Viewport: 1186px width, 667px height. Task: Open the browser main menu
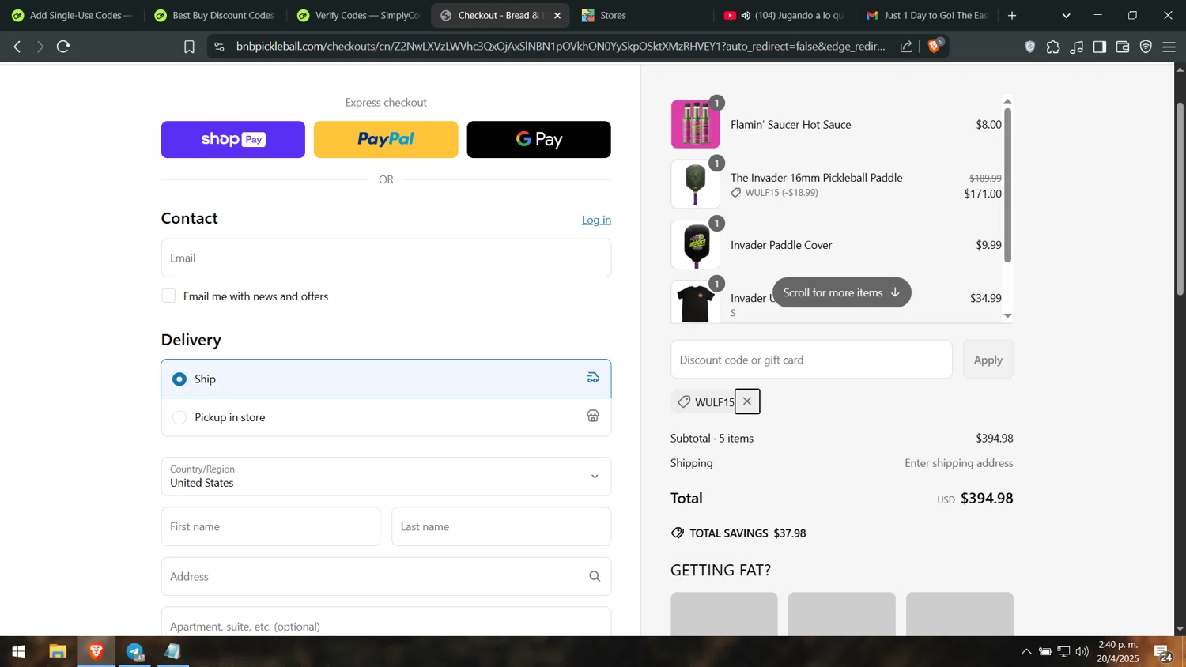tap(1169, 47)
